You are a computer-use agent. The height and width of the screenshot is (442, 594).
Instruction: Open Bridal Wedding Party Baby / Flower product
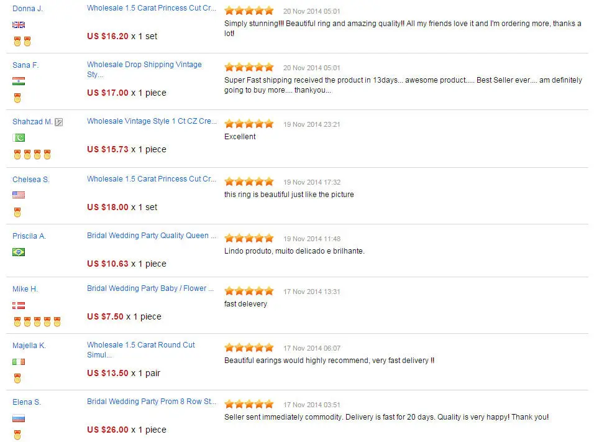click(150, 288)
